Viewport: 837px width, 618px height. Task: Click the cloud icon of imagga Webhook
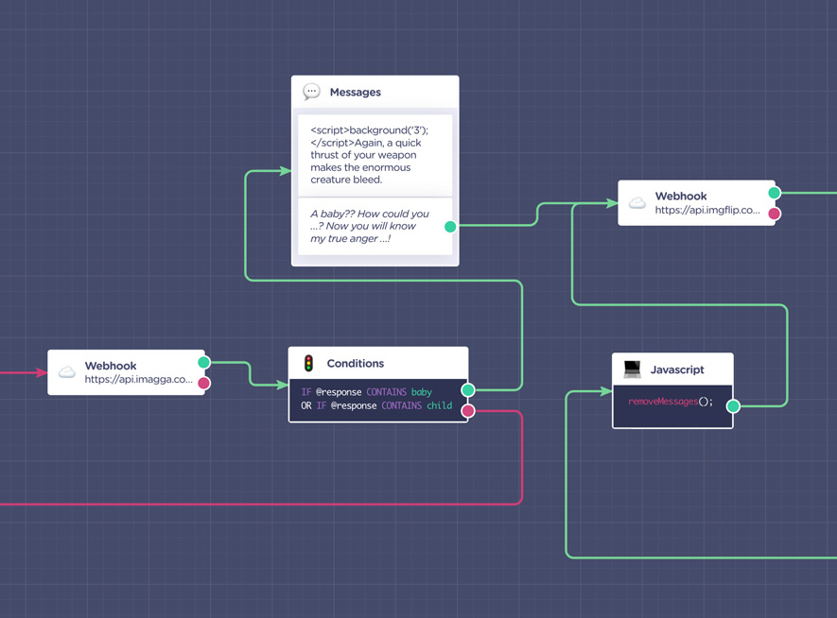point(67,371)
